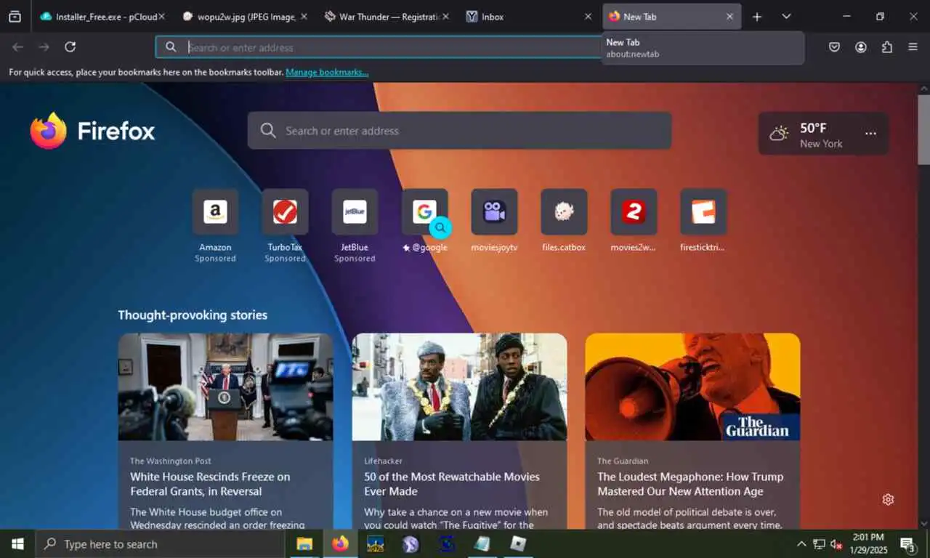Open the Rewatchable Movies story image
The image size is (930, 558).
click(459, 387)
